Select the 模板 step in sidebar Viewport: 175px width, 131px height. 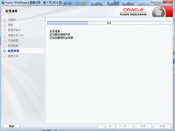click(x=10, y=25)
